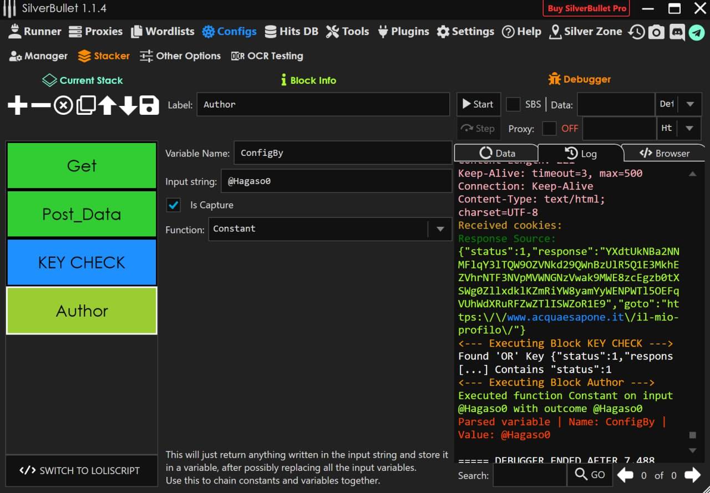Viewport: 710px width, 493px height.
Task: Open the Wordlists menu
Action: coord(163,32)
